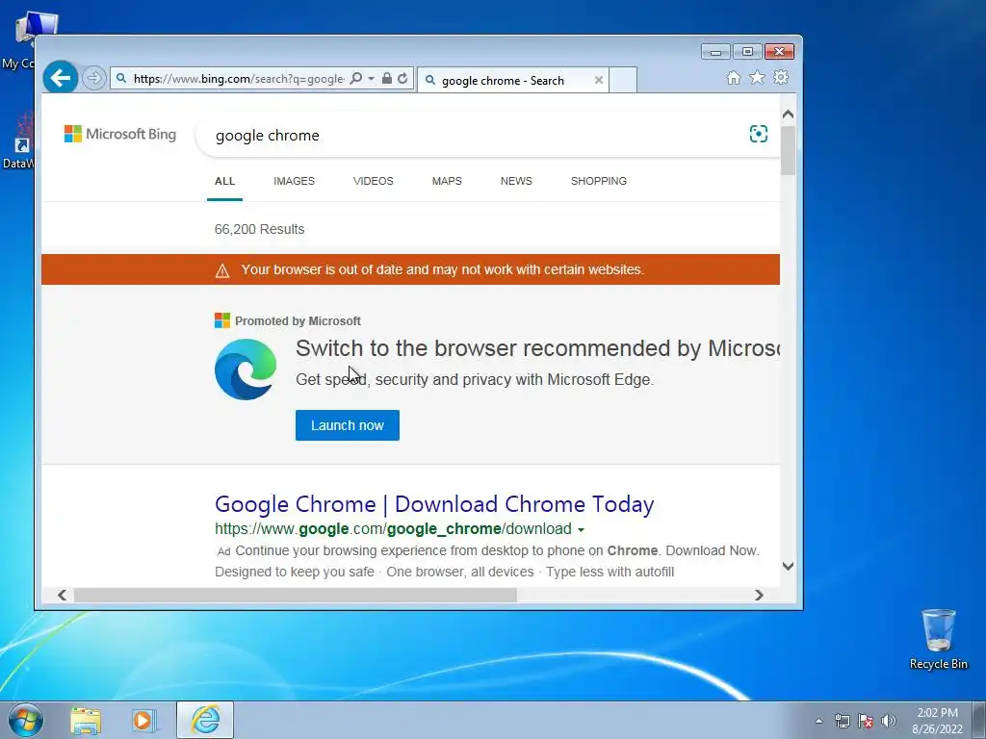Open Favorites with the star icon

(x=757, y=77)
